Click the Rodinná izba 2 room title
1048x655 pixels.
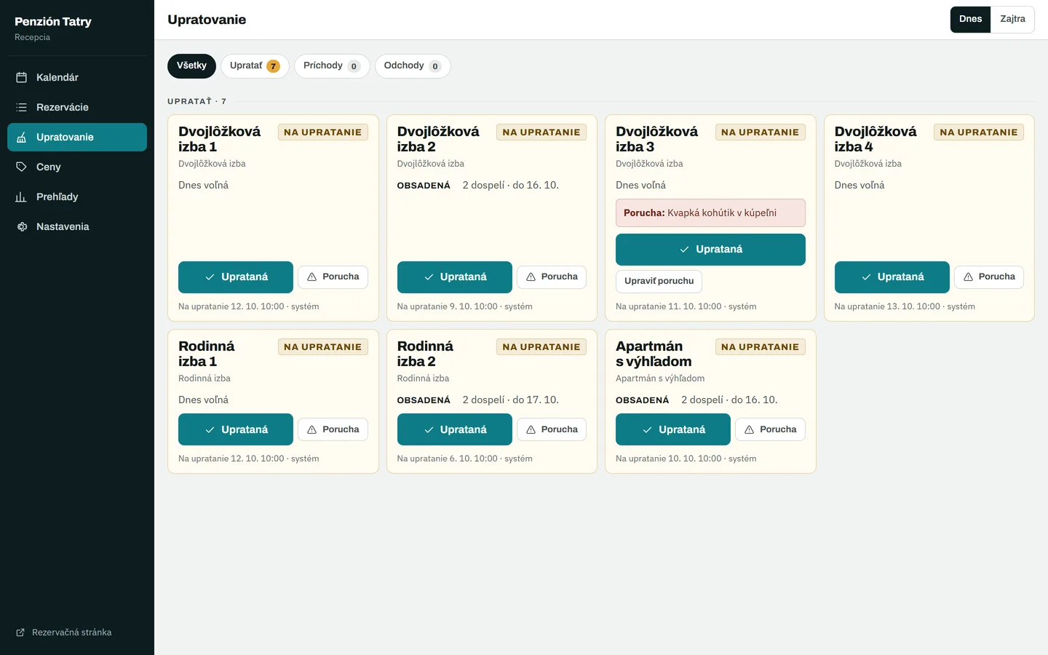click(x=425, y=354)
